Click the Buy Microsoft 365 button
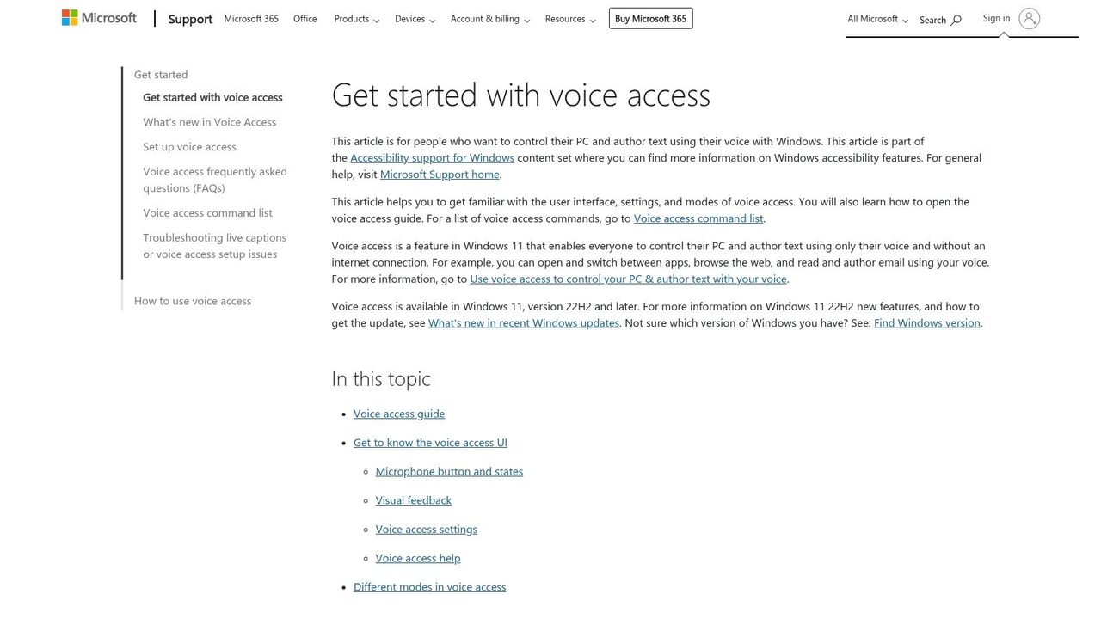Image resolution: width=1101 pixels, height=619 pixels. coord(650,18)
